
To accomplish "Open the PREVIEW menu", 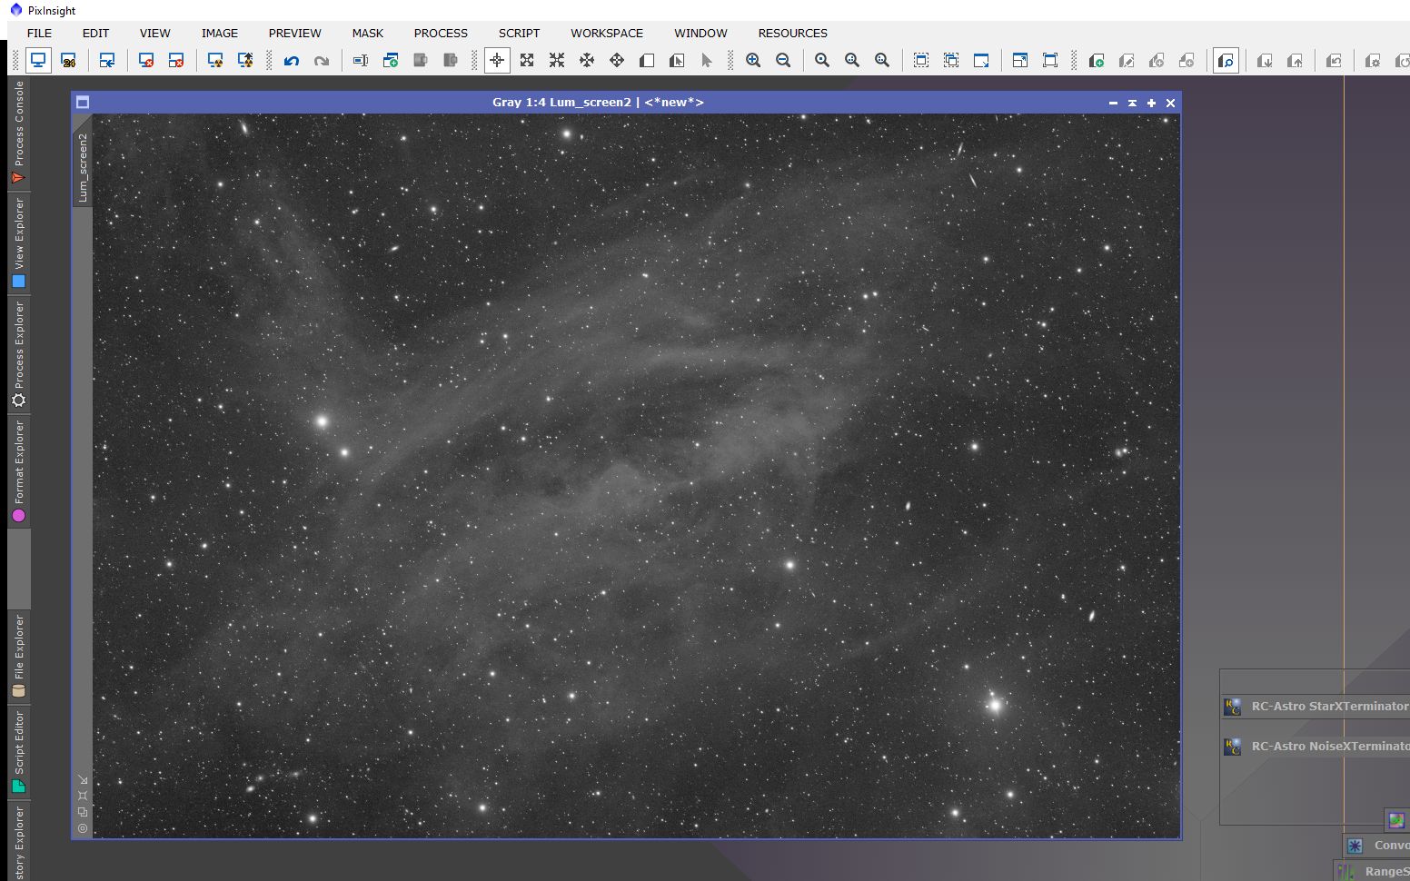I will [x=294, y=33].
